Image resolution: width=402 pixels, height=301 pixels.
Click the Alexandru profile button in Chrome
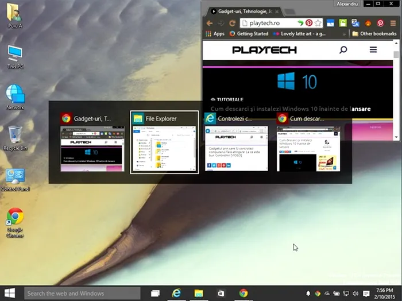point(347,3)
